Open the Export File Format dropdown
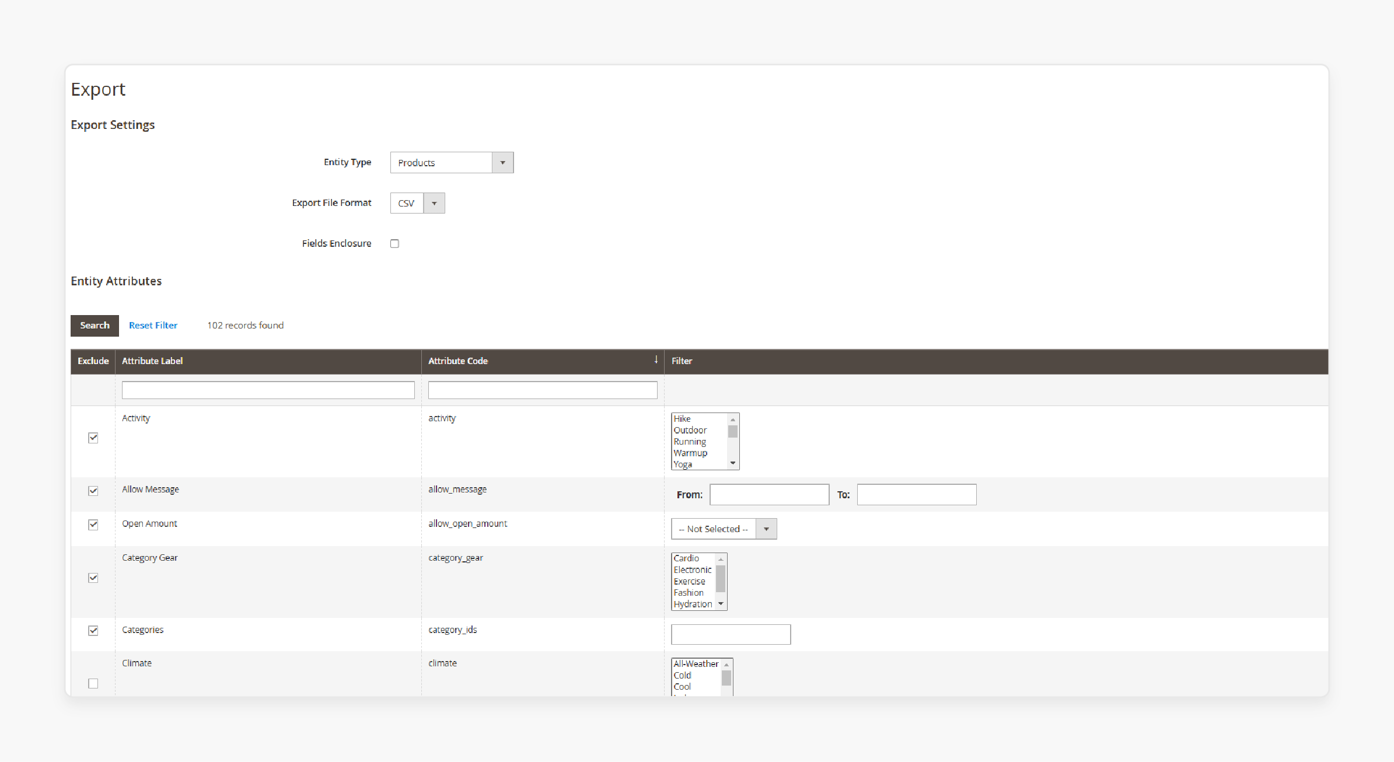The image size is (1394, 762). tap(435, 202)
